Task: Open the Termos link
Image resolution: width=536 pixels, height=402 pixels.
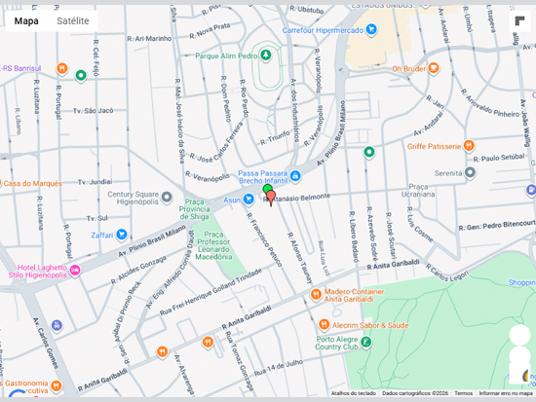Action: [464, 393]
